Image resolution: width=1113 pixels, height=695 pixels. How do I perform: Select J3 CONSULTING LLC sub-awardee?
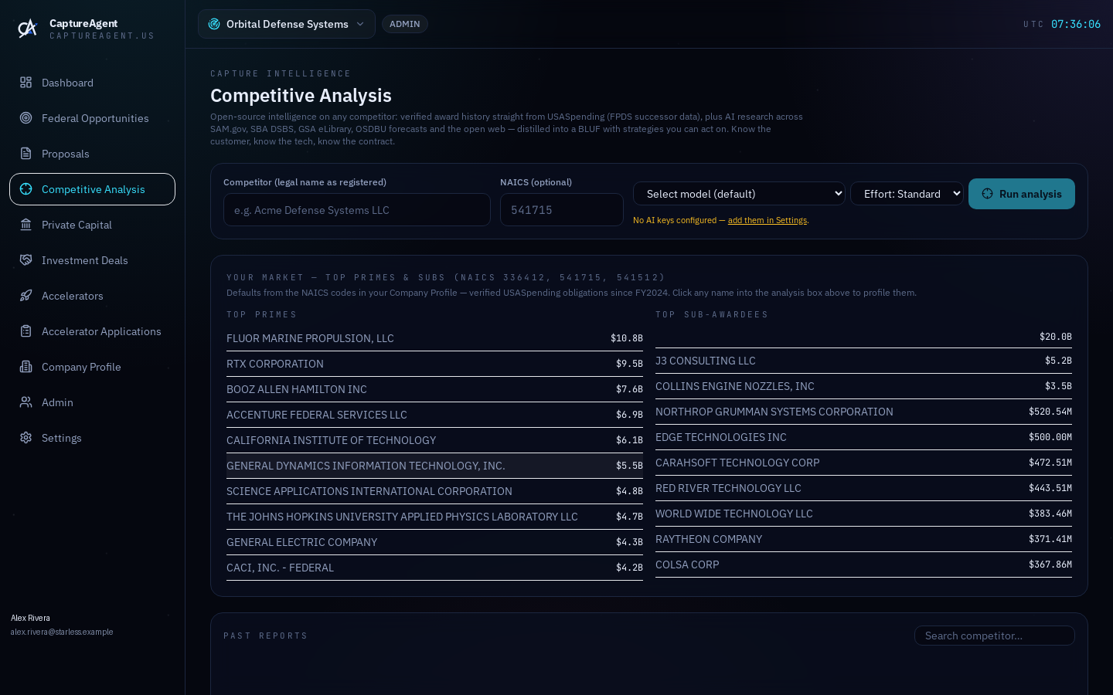pos(863,361)
